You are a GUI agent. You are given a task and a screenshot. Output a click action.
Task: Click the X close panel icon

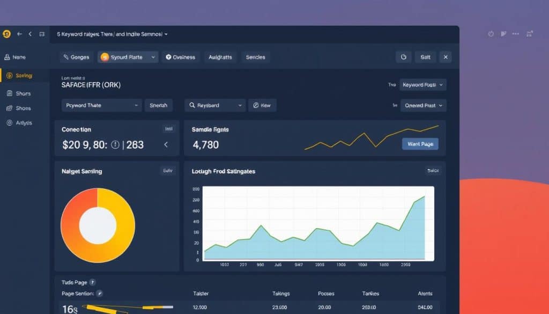[x=446, y=57]
